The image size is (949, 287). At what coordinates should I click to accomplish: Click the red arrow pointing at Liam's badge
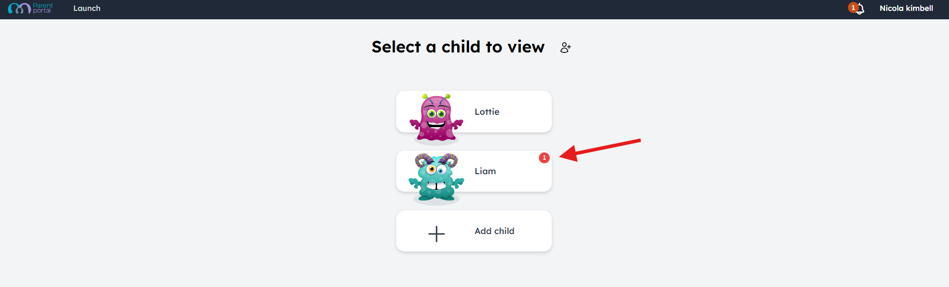600,150
